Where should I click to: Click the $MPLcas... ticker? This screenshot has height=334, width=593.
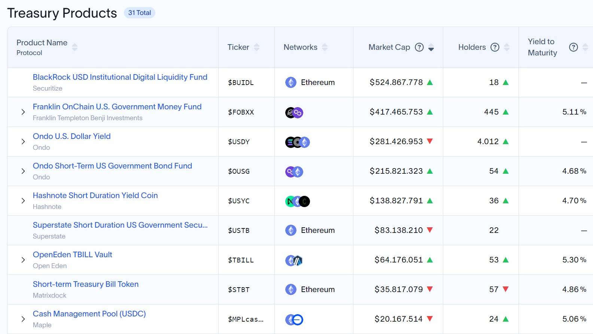pos(246,319)
